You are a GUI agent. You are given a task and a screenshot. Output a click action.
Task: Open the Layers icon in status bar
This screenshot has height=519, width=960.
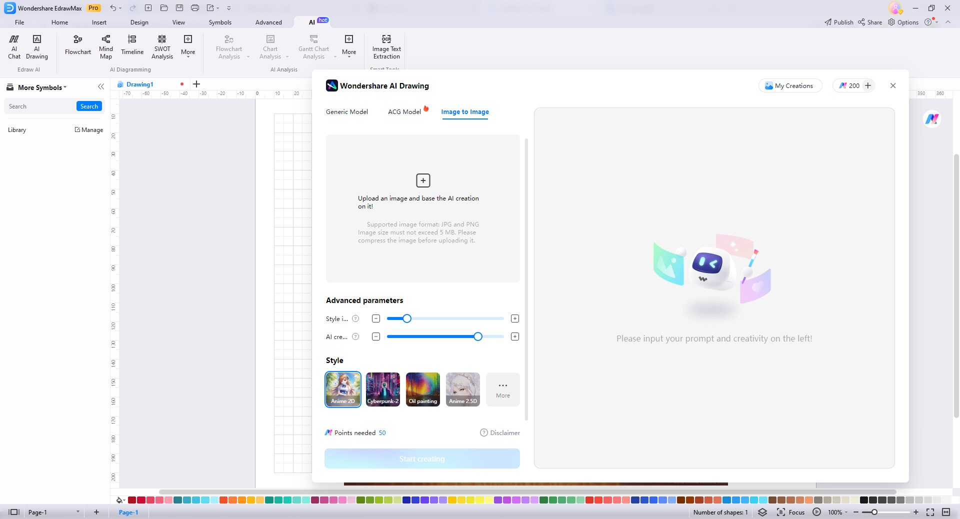[x=762, y=512]
